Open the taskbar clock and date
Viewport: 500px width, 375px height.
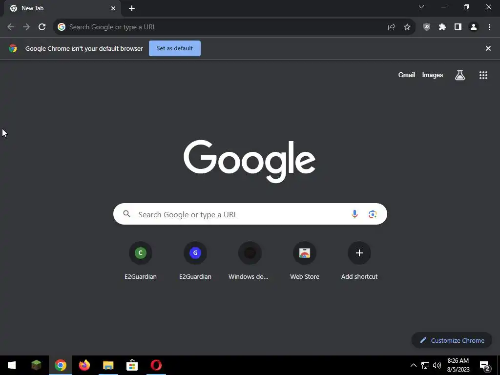(458, 365)
